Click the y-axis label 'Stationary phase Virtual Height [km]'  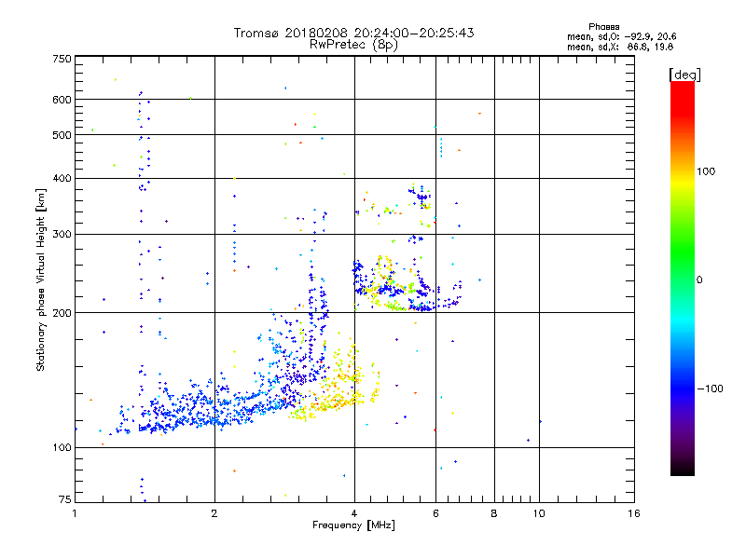pos(41,280)
